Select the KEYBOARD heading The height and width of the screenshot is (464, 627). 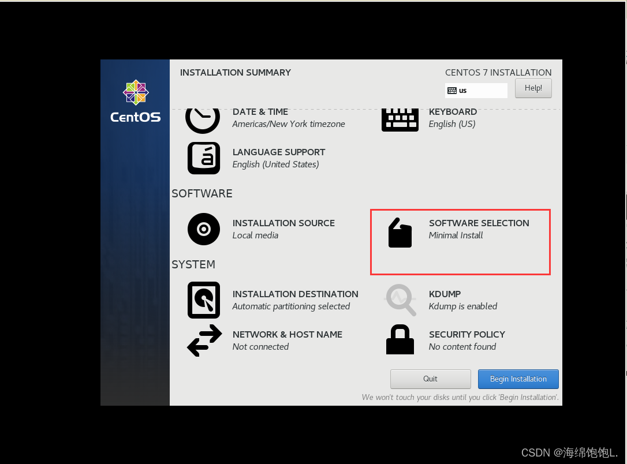(x=453, y=112)
